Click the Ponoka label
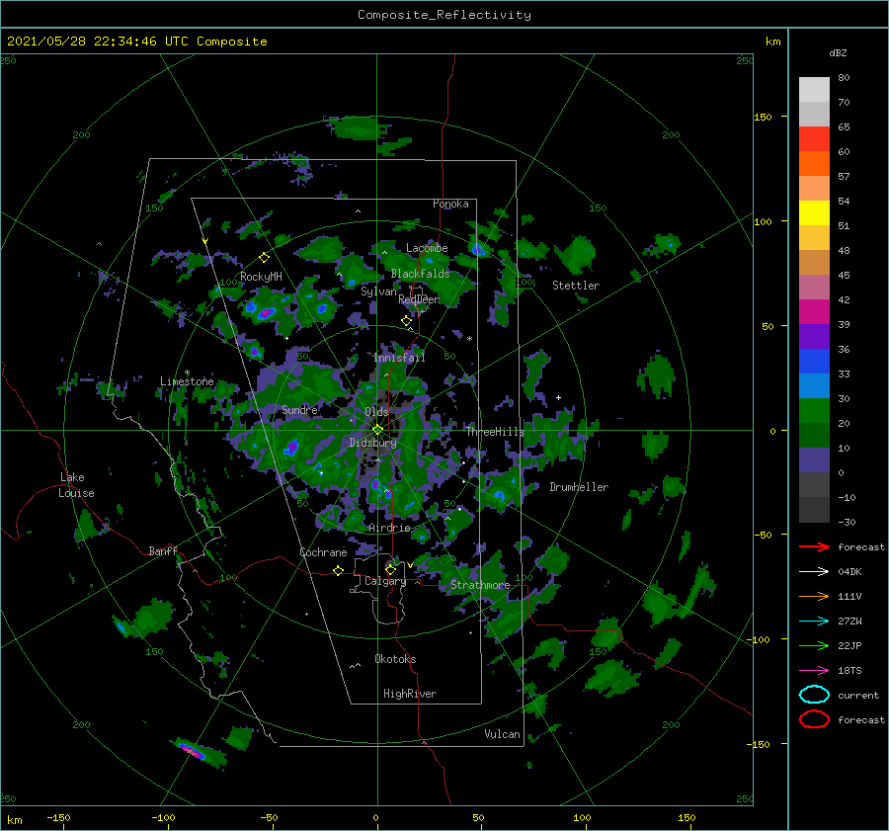889x831 pixels. click(x=450, y=204)
